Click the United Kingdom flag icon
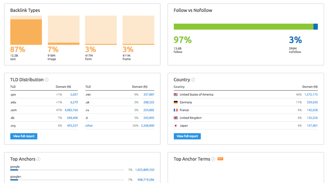This screenshot has height=183, width=329. coord(176,118)
